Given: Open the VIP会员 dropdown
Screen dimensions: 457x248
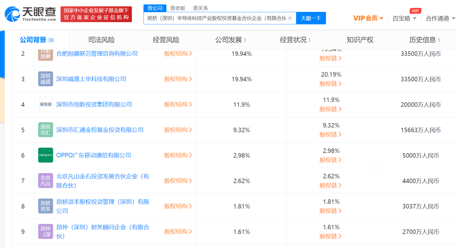Looking at the screenshot, I should 368,18.
